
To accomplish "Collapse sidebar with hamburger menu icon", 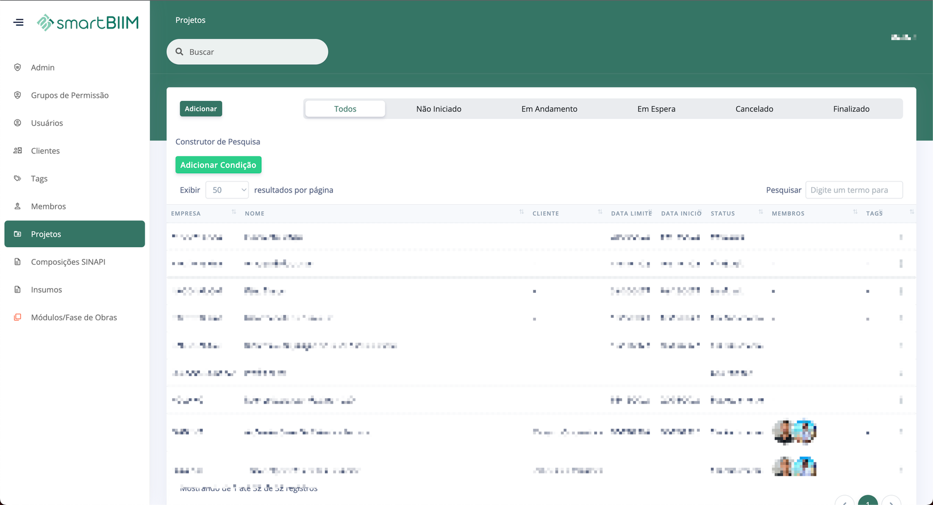I will [19, 23].
